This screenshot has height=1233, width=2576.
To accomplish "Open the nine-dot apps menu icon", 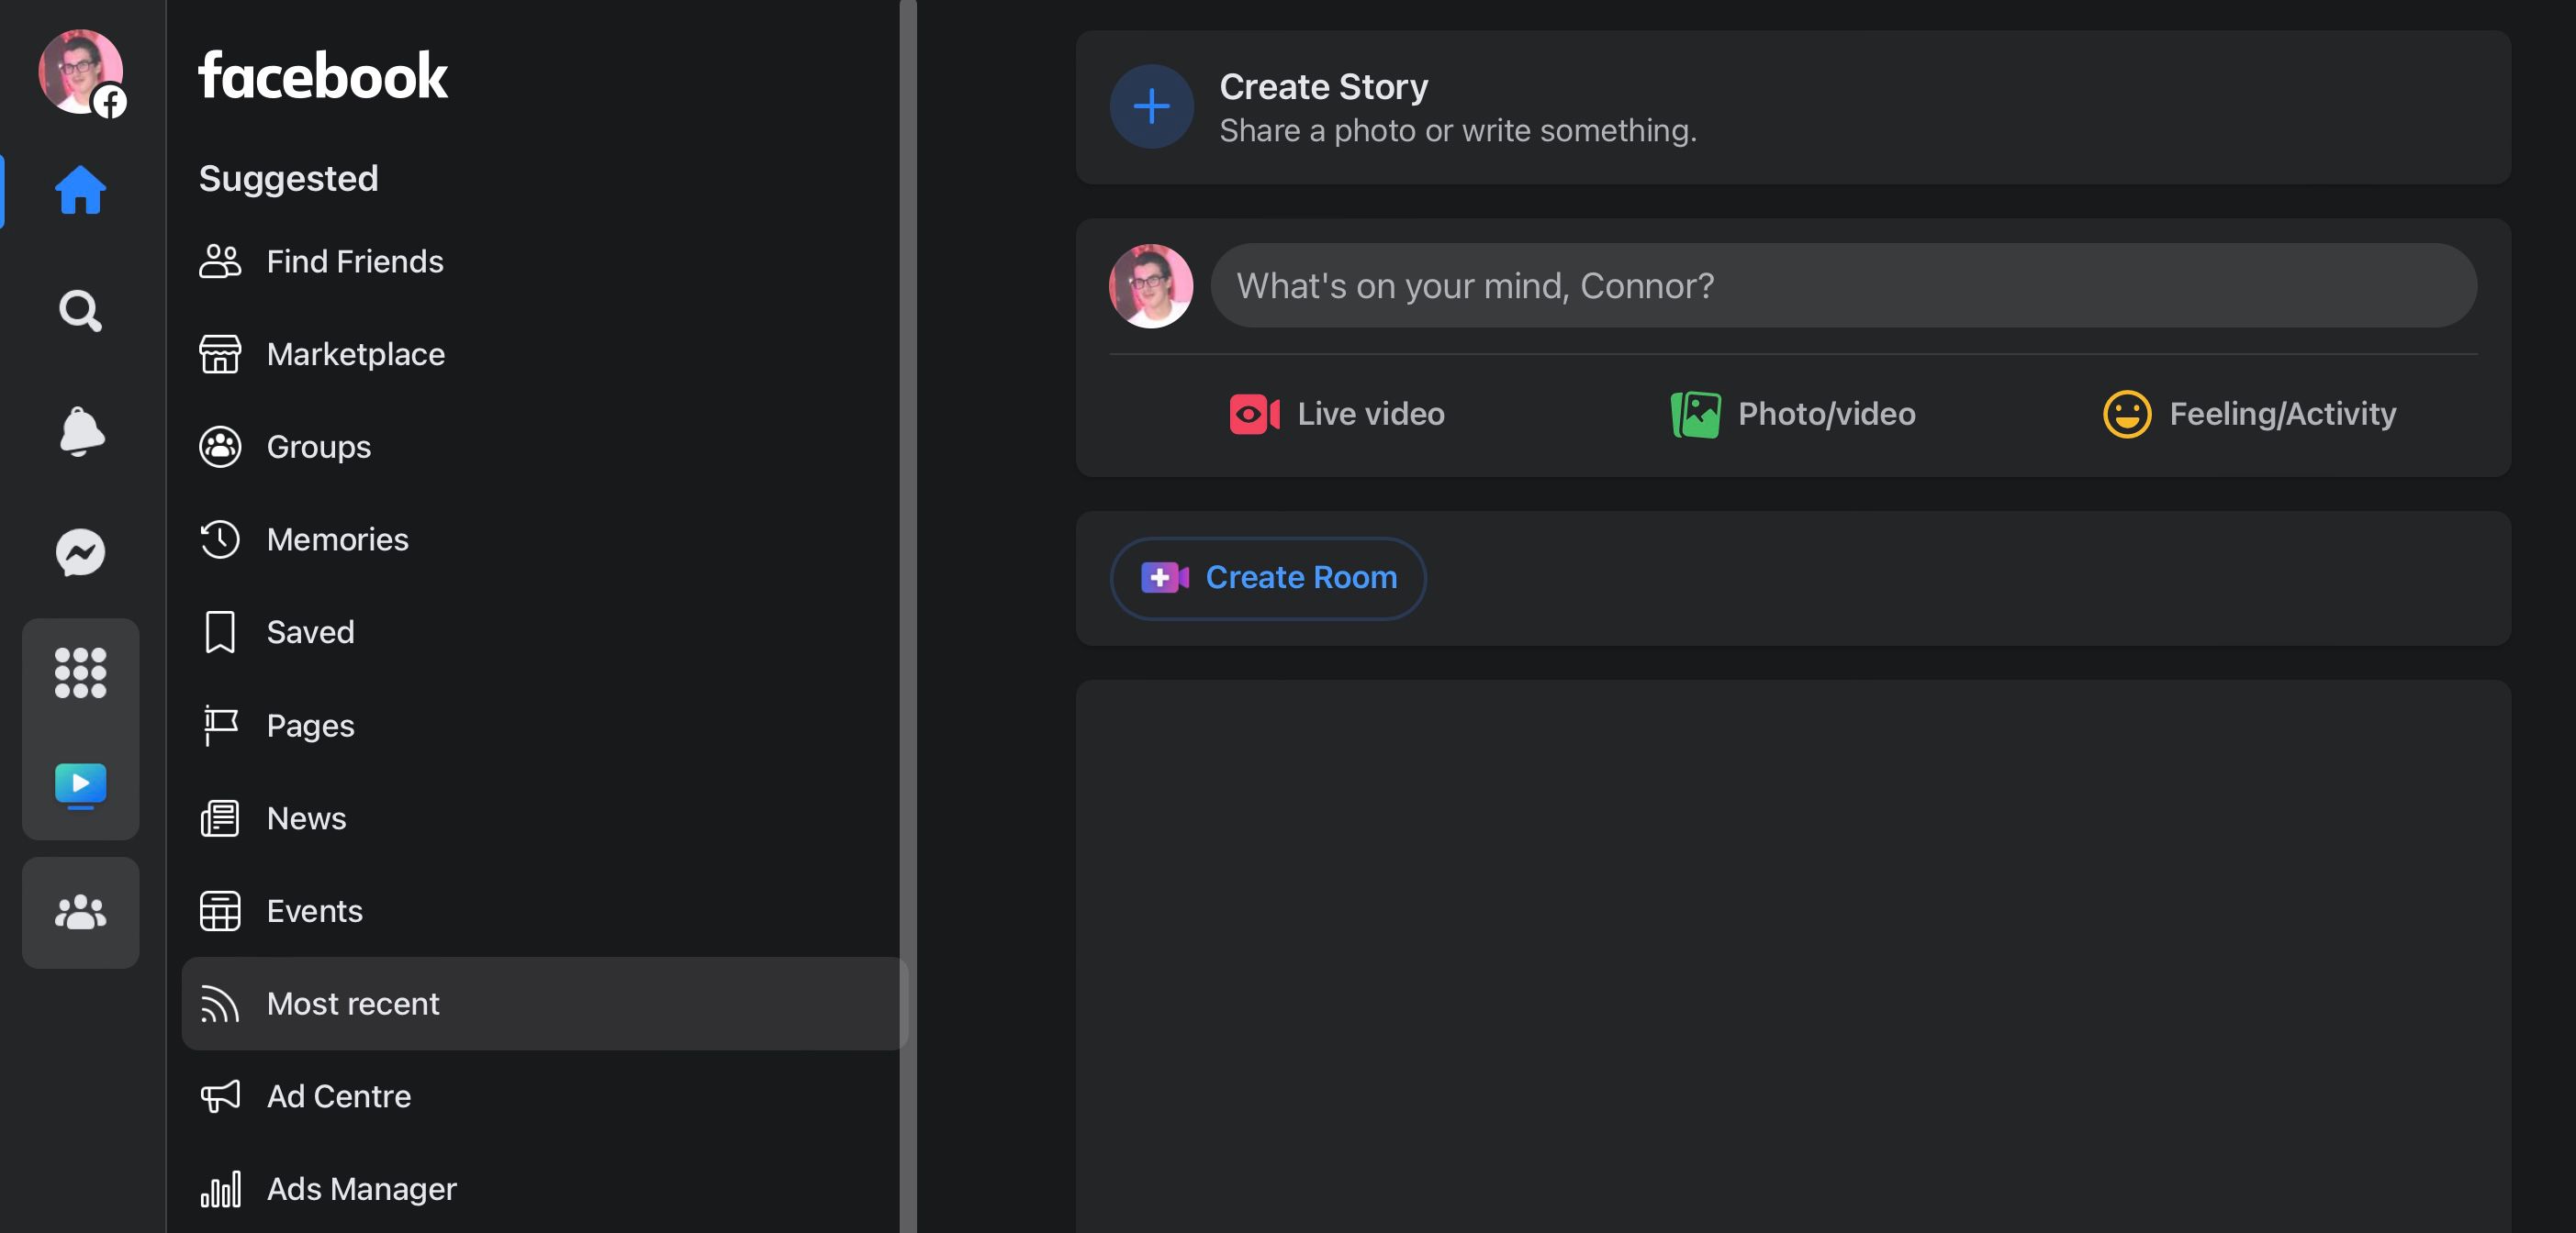I will (80, 672).
